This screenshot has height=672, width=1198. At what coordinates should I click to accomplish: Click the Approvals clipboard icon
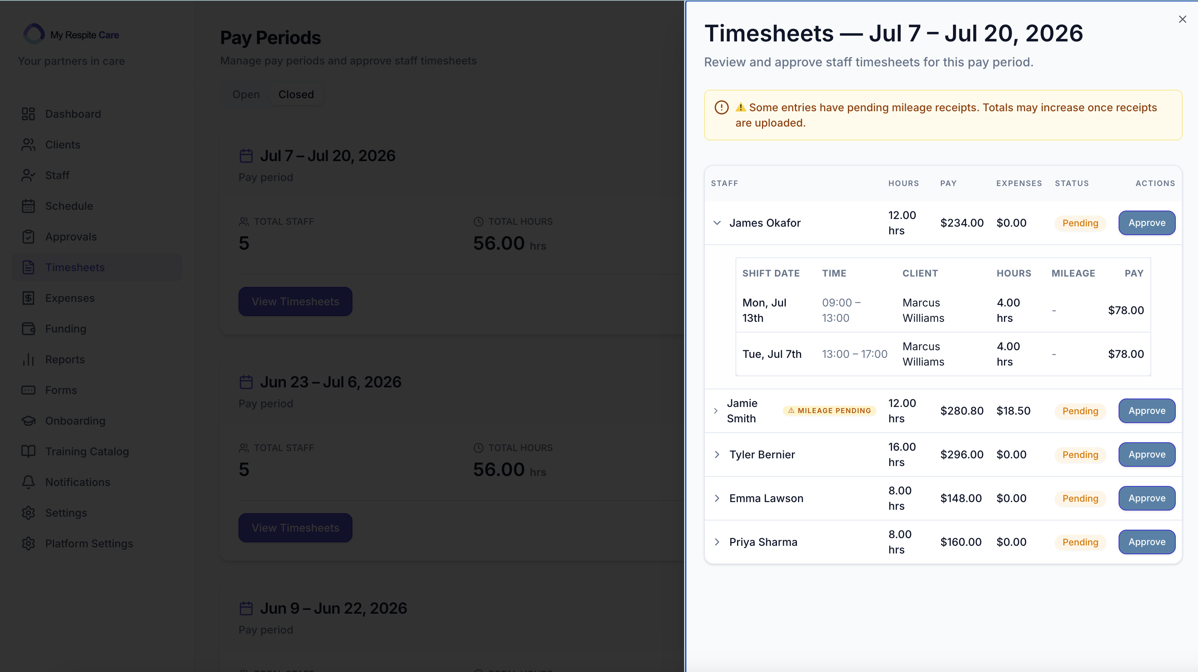(28, 237)
